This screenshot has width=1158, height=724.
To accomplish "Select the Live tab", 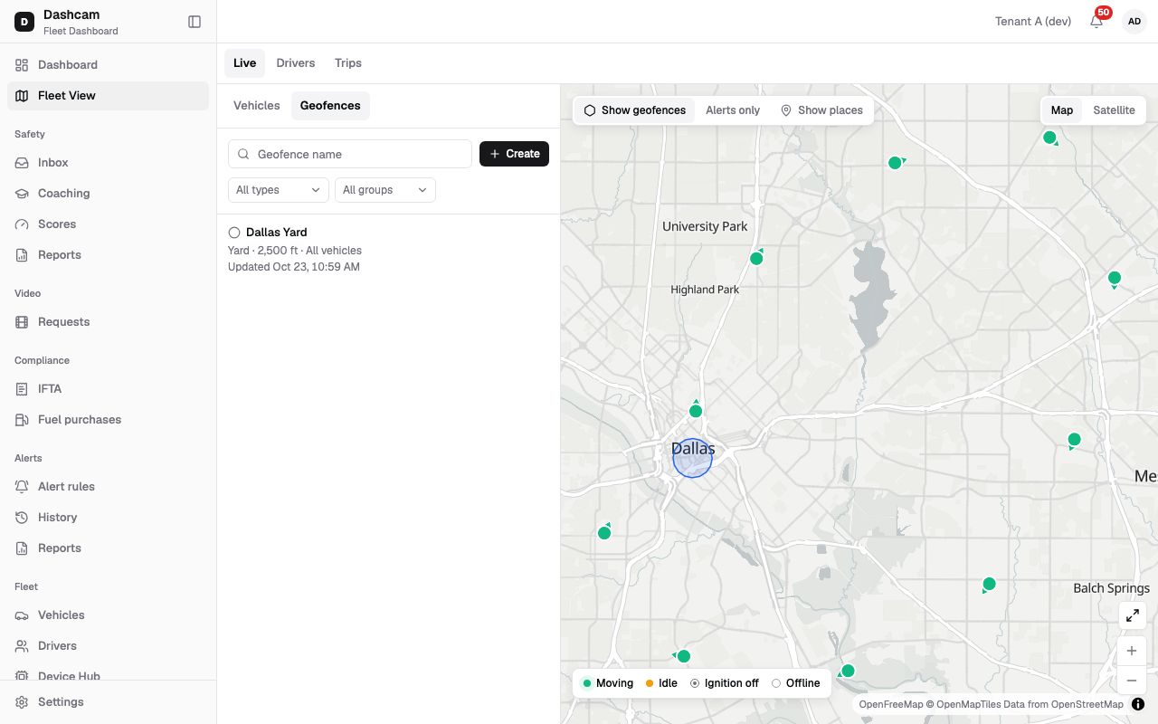I will coord(244,63).
